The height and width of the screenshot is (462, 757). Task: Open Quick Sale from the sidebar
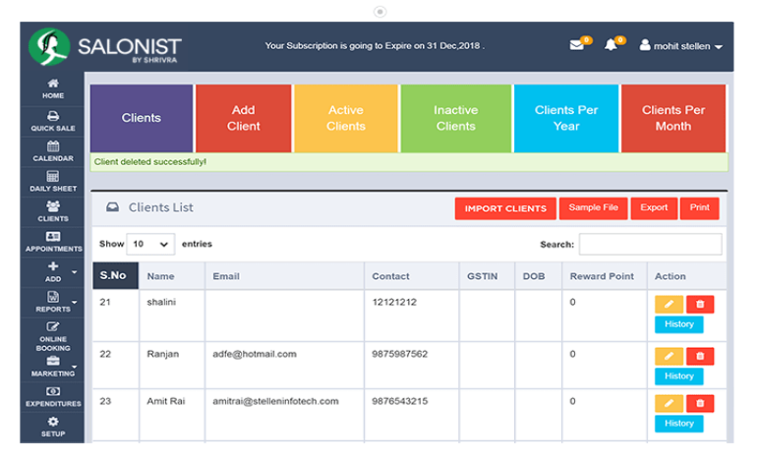click(x=53, y=121)
